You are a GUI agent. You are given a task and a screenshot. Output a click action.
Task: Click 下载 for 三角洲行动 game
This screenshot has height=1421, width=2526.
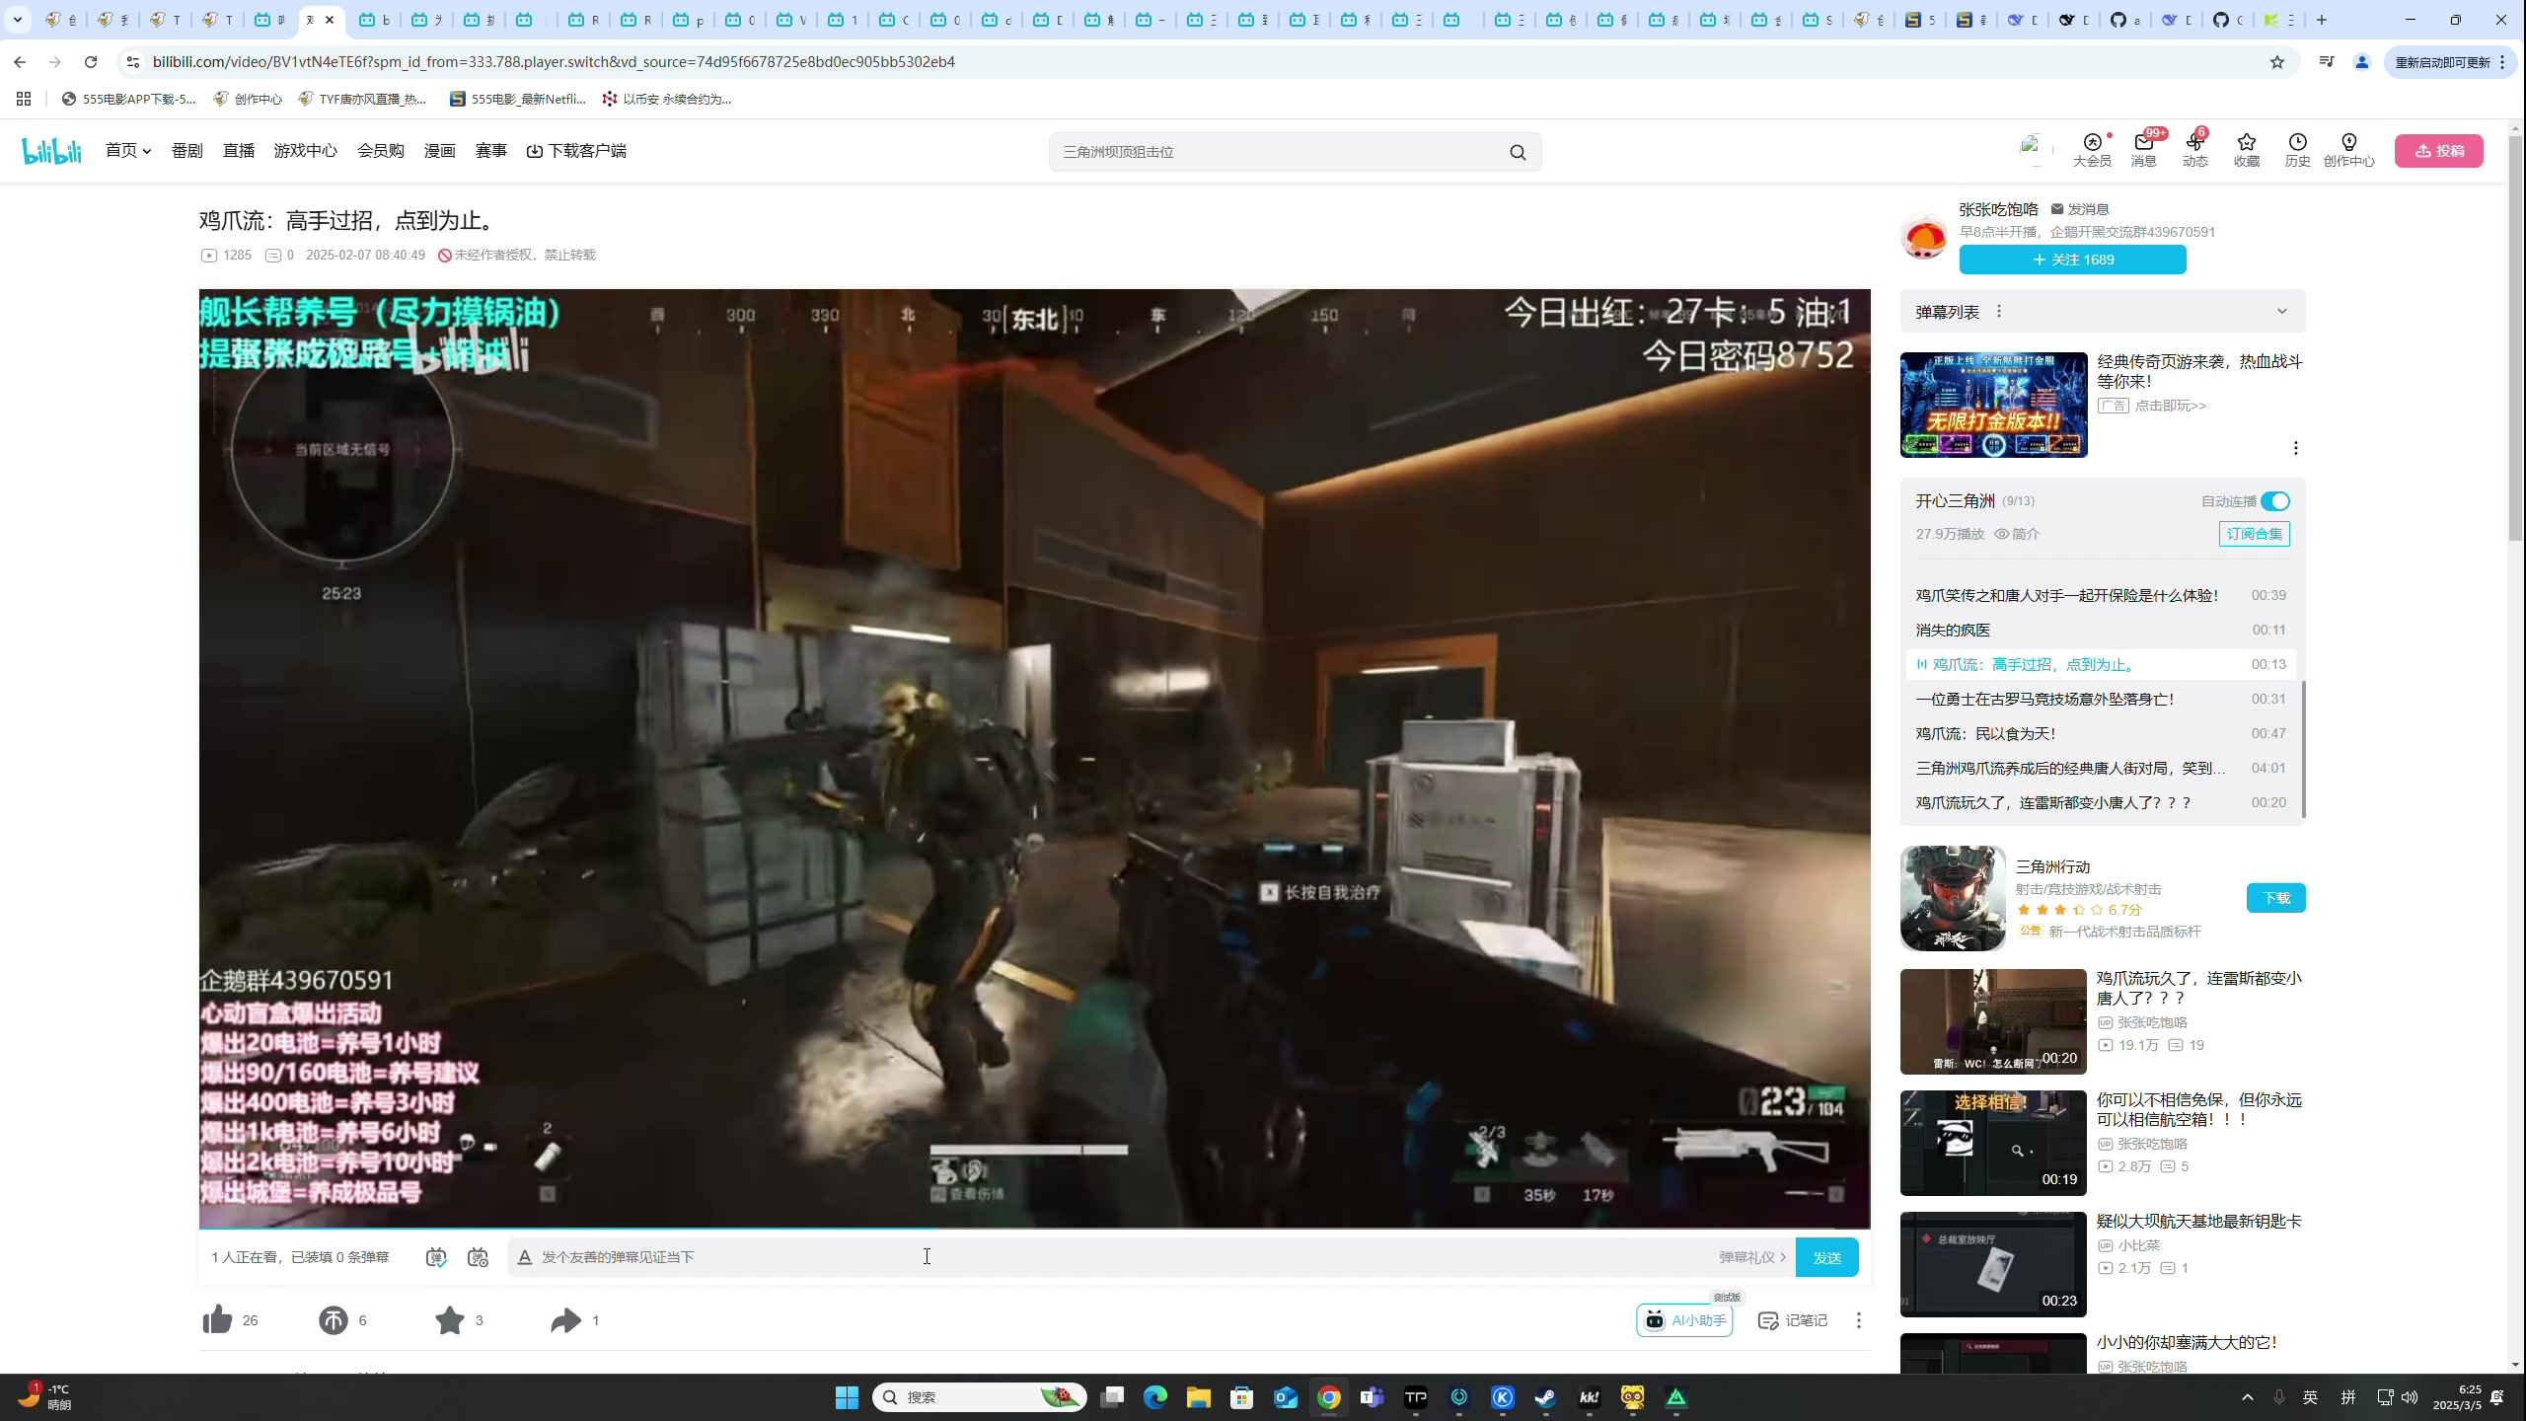tap(2275, 898)
